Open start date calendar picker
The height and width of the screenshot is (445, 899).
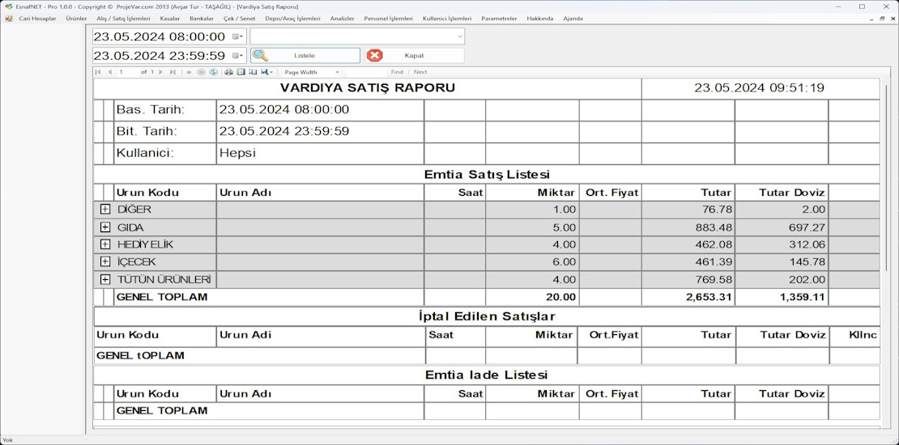click(x=238, y=36)
